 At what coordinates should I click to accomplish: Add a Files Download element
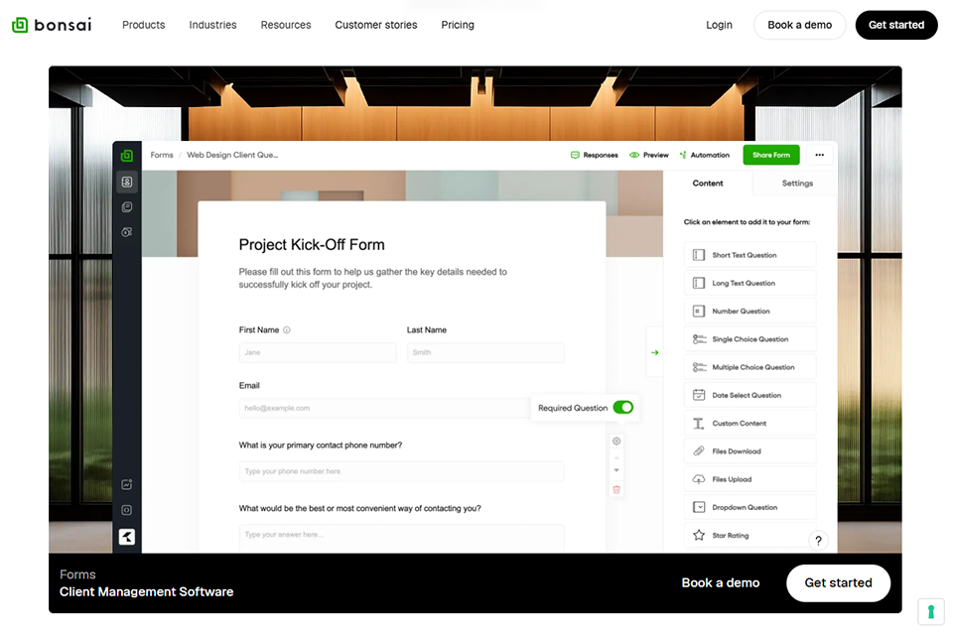[x=749, y=450]
